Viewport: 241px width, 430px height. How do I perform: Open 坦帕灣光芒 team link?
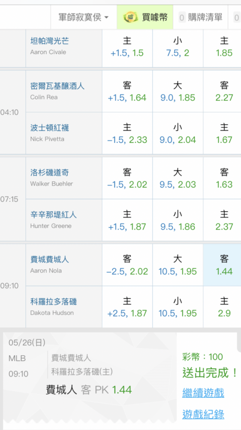[x=49, y=41]
